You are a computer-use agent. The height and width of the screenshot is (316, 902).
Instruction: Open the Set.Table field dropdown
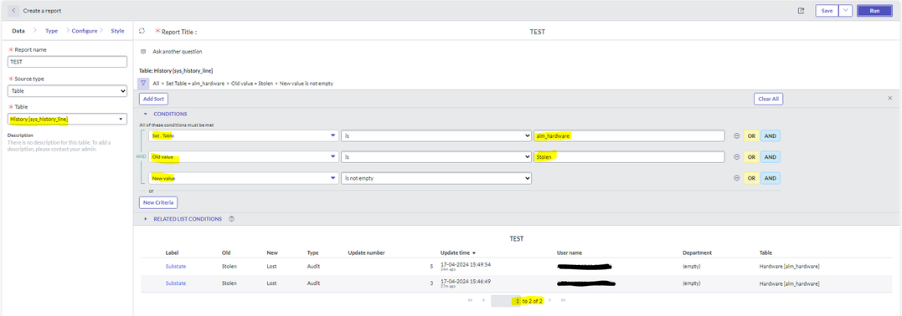(243, 136)
